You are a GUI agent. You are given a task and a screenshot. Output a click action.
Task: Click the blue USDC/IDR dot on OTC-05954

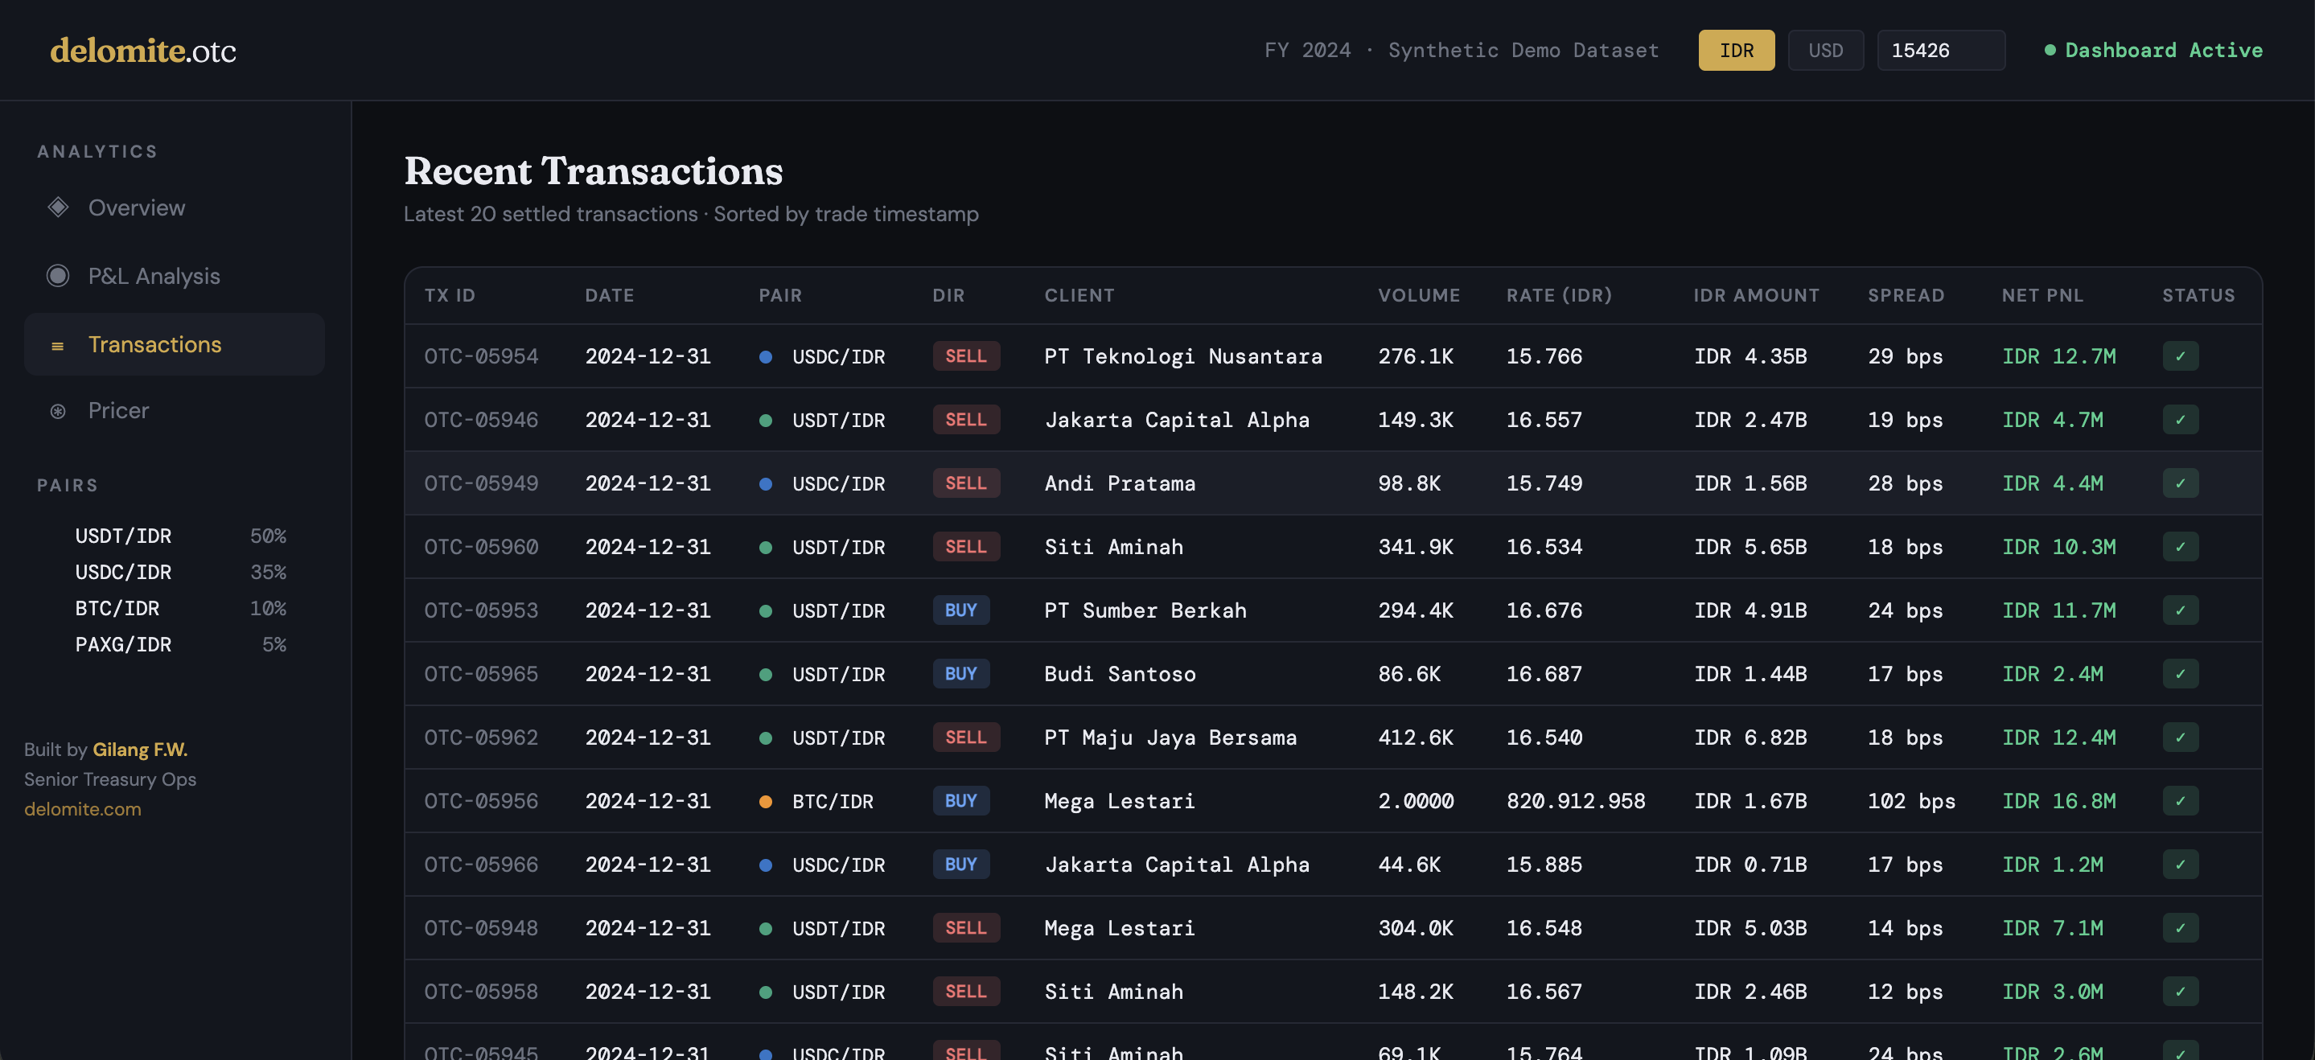766,356
